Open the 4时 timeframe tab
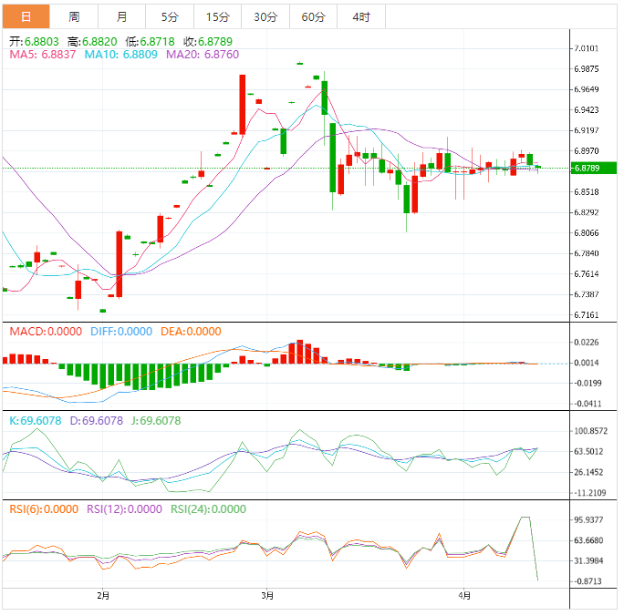The height and width of the screenshot is (616, 624). 361,16
